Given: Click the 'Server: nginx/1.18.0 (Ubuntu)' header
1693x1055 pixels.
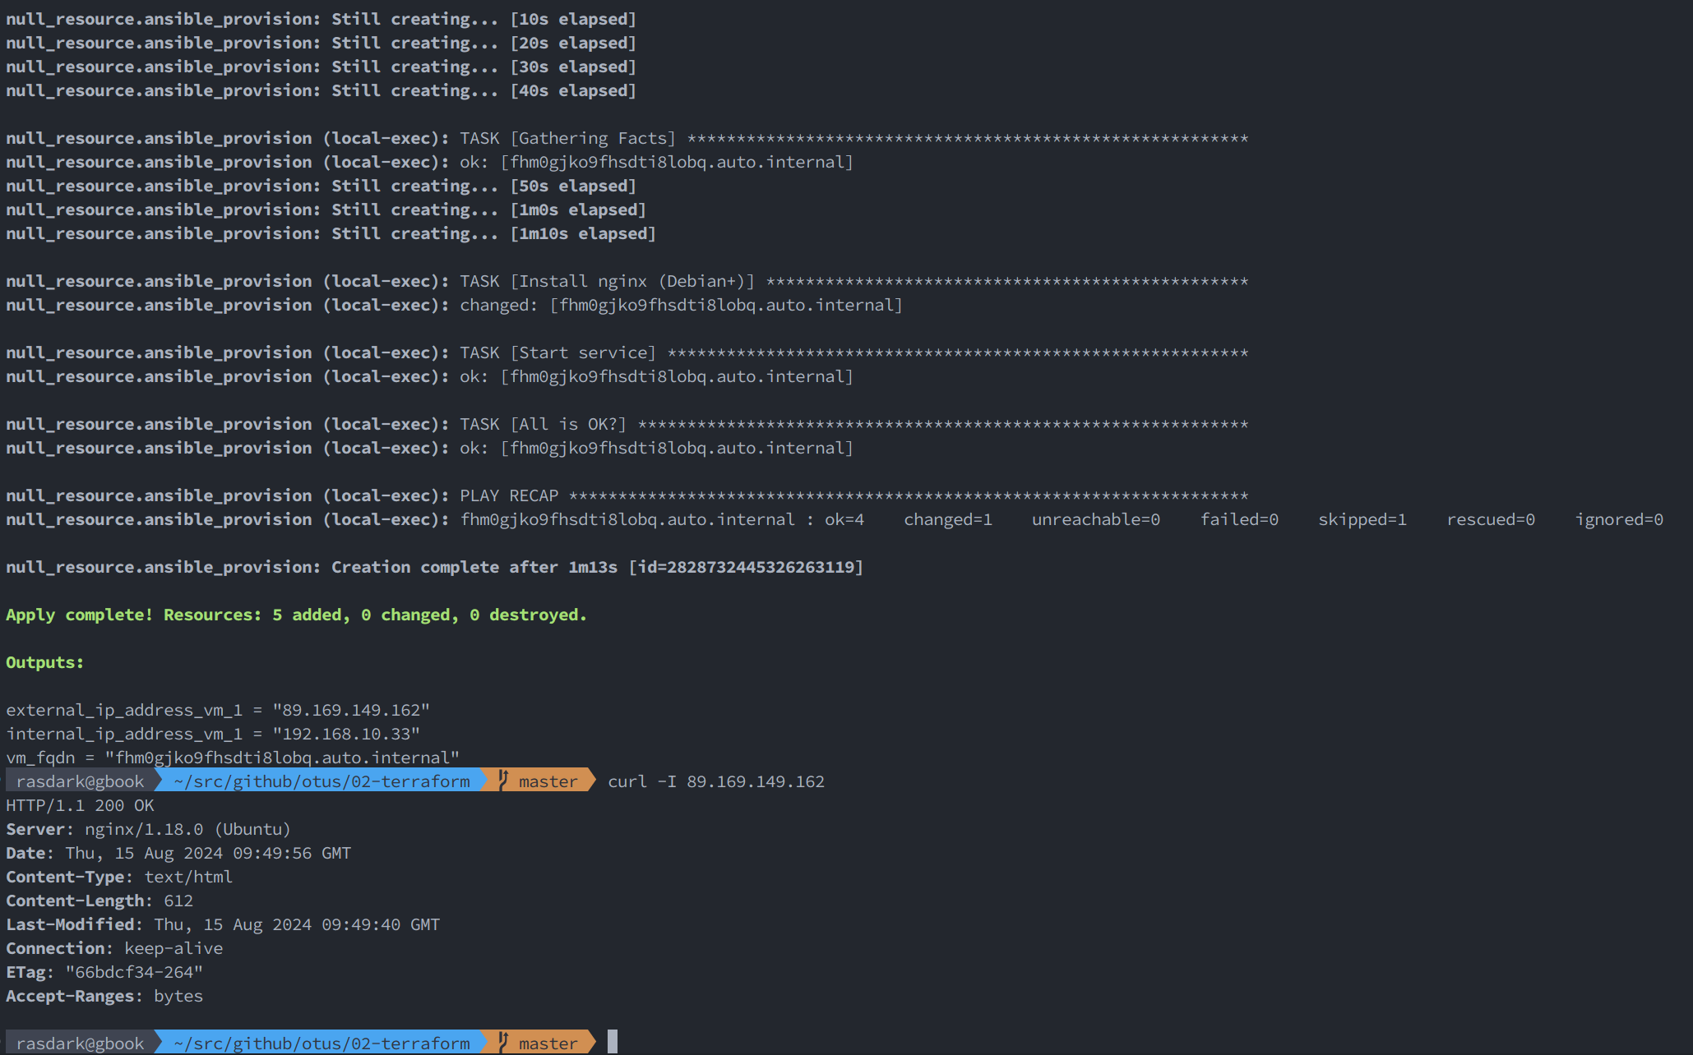Looking at the screenshot, I should (x=148, y=829).
